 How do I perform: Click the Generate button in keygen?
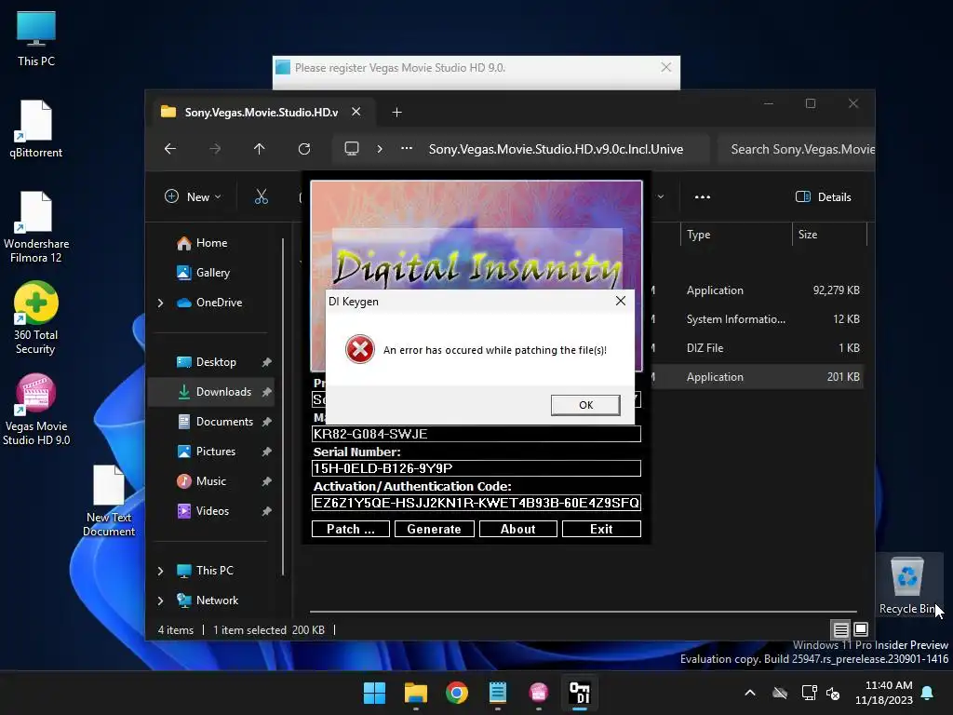pyautogui.click(x=434, y=529)
